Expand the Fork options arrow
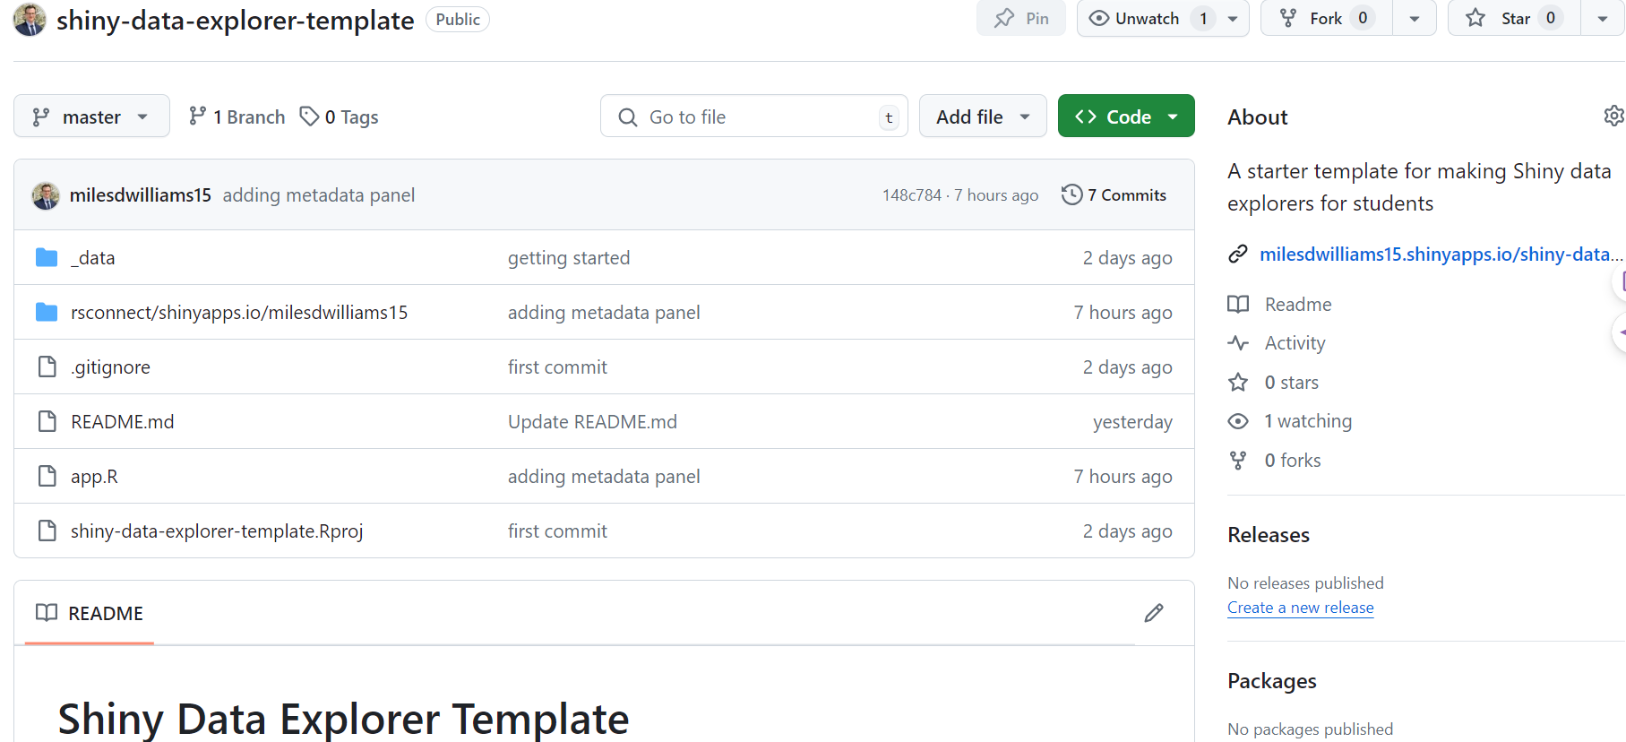The height and width of the screenshot is (742, 1626). pos(1415,18)
